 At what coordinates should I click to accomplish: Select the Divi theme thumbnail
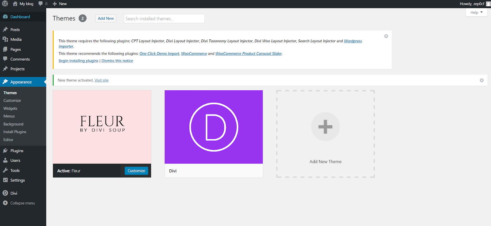pyautogui.click(x=214, y=127)
